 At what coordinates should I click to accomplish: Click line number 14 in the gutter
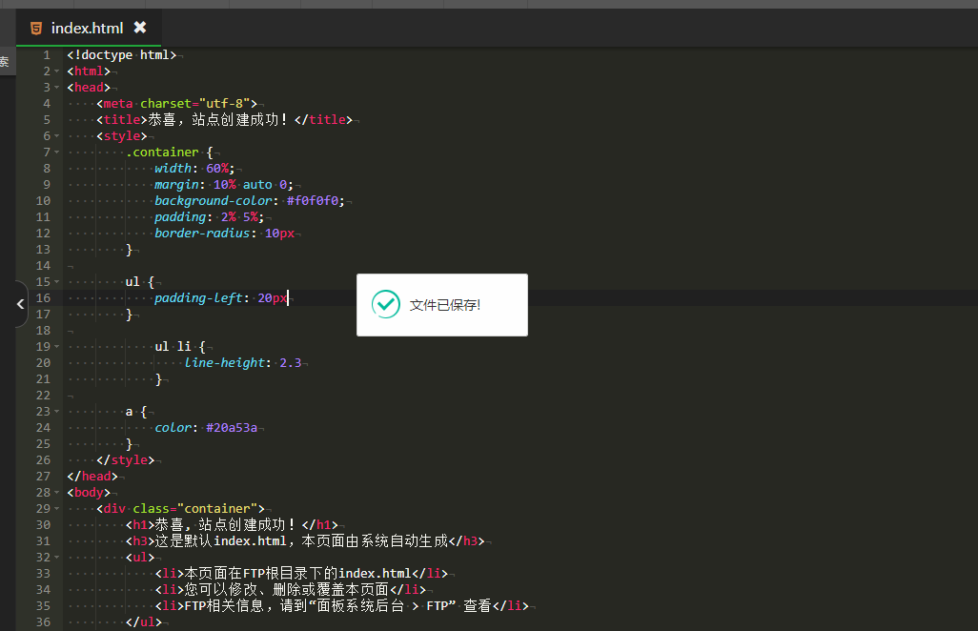pyautogui.click(x=43, y=266)
